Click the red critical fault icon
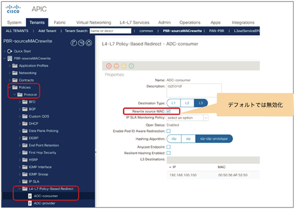 click(x=109, y=66)
